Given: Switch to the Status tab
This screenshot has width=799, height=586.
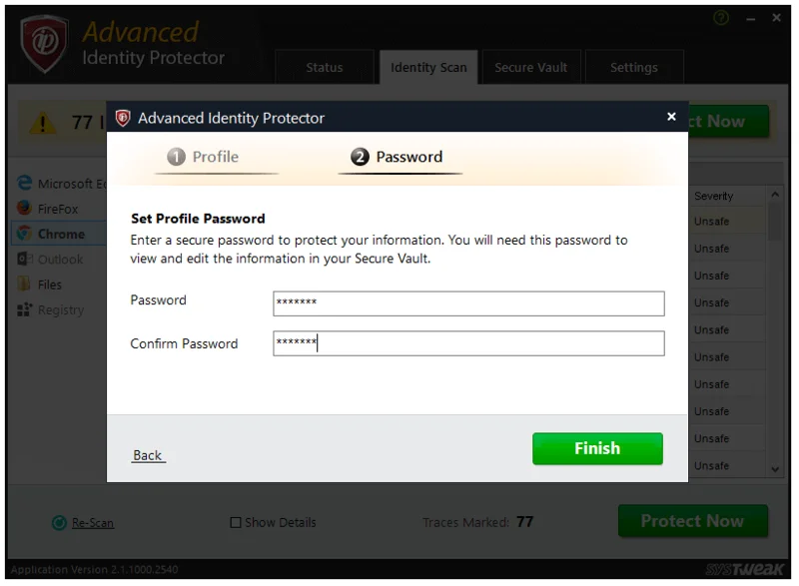Looking at the screenshot, I should pyautogui.click(x=324, y=67).
